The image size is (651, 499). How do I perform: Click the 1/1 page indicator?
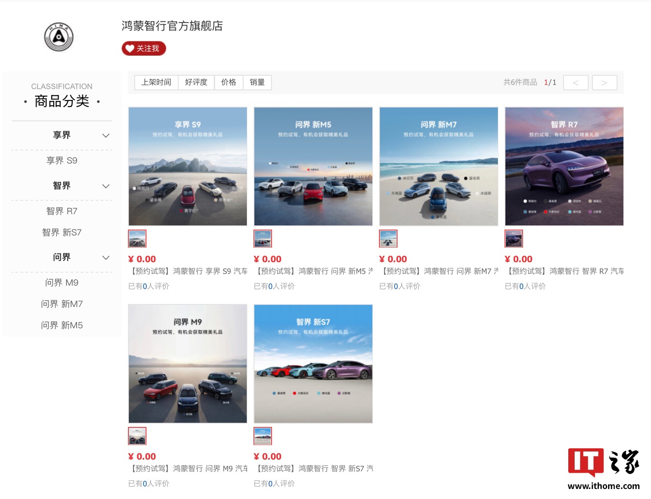pyautogui.click(x=550, y=82)
